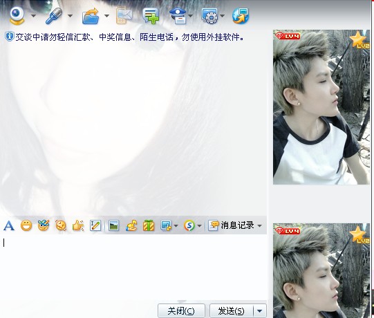Start voice call with microphone icon

54,16
